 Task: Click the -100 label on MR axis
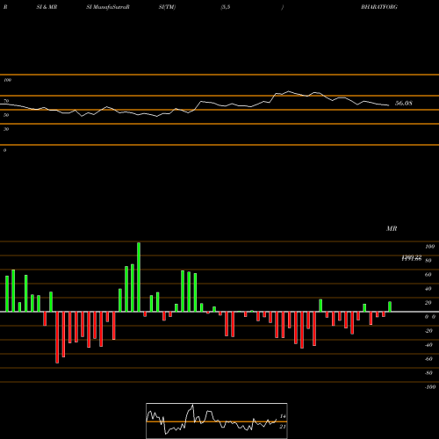pos(430,387)
